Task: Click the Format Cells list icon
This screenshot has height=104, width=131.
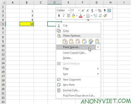Action: click(x=59, y=90)
